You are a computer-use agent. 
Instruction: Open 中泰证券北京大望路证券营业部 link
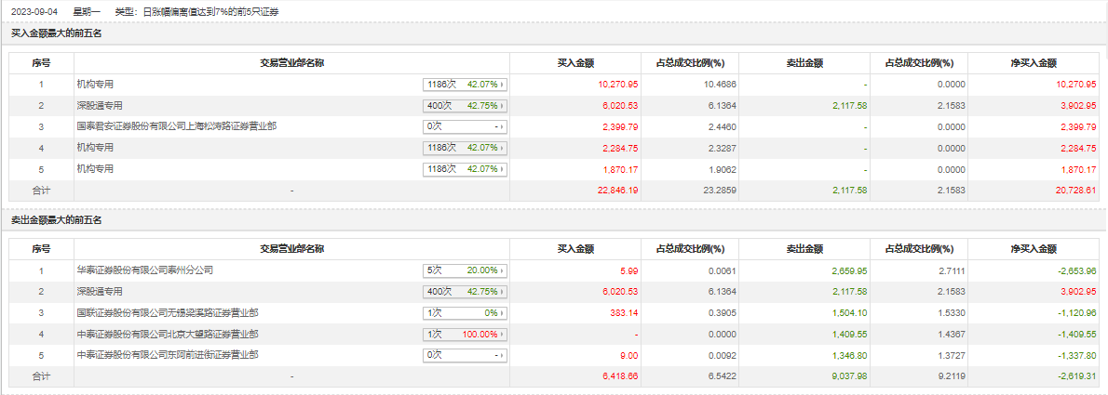(x=168, y=334)
